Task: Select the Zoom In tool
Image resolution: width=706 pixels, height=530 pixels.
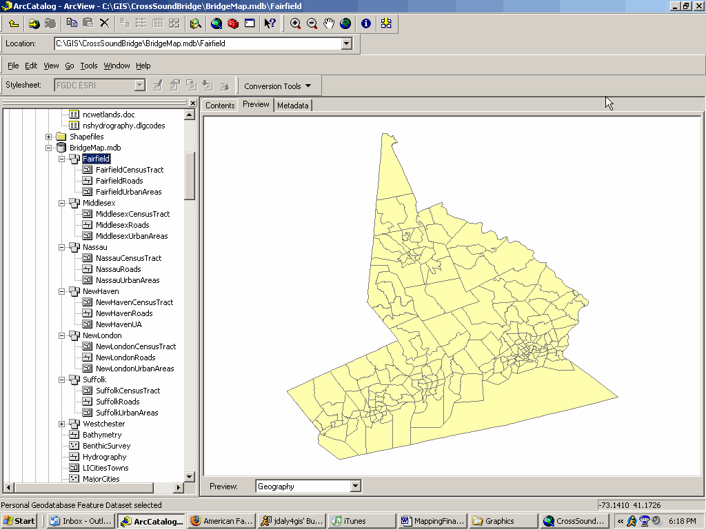Action: pos(296,23)
